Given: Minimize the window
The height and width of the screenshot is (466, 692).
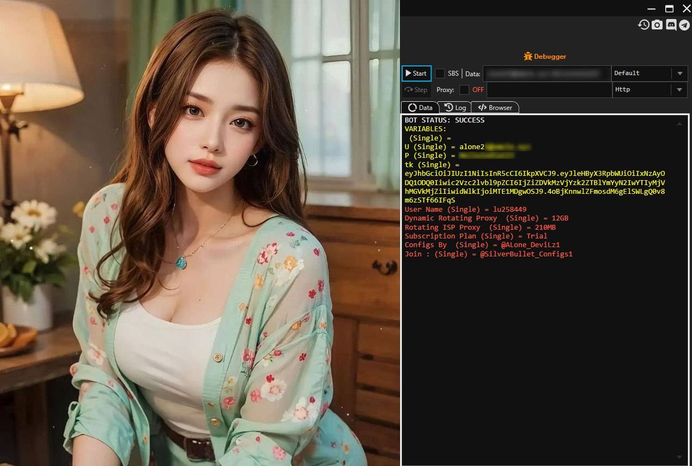Looking at the screenshot, I should [x=652, y=9].
